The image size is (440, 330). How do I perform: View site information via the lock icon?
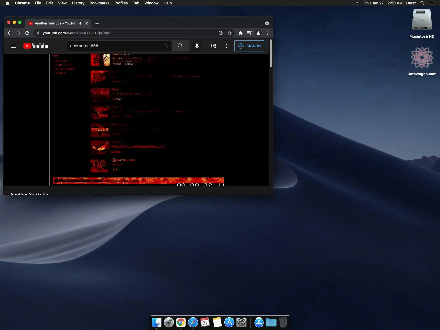(38, 33)
